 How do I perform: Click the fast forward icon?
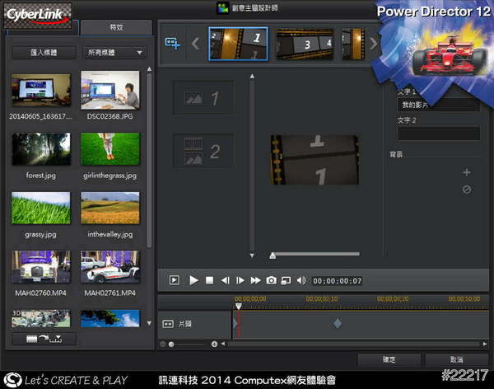pos(256,280)
